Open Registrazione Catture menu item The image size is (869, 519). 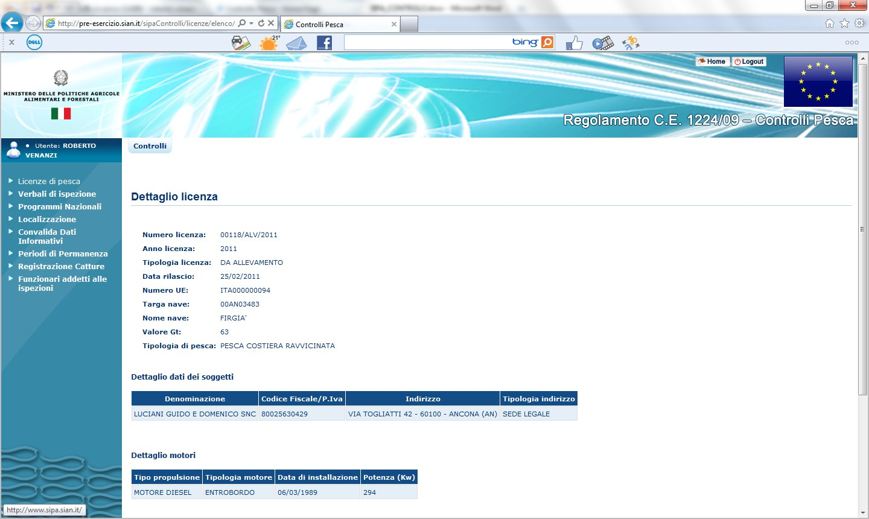coord(61,266)
